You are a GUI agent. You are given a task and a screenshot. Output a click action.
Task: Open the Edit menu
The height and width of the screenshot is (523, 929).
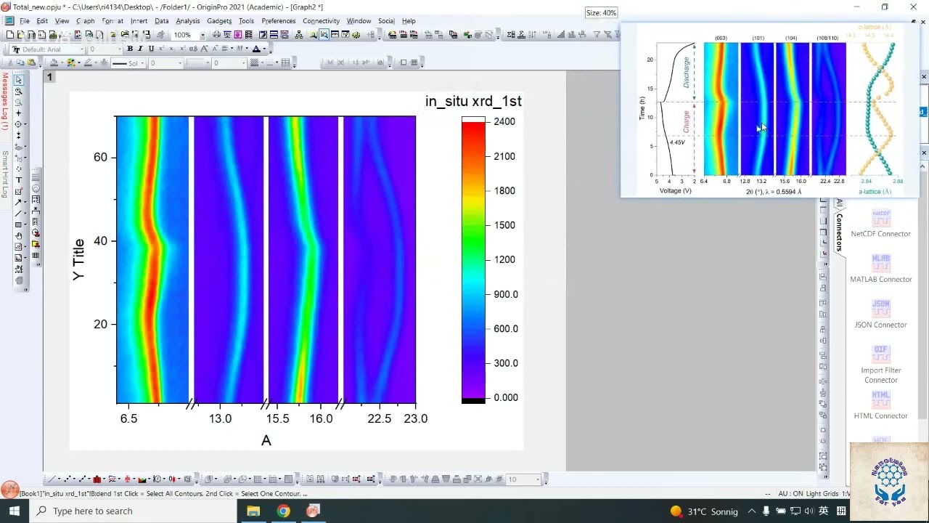(42, 21)
